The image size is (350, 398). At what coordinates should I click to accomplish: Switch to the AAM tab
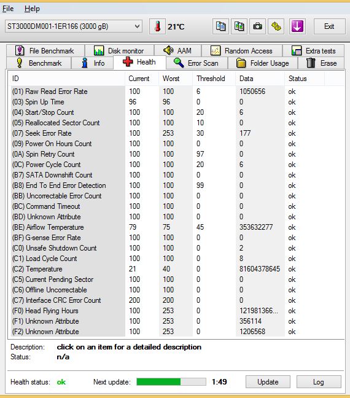coord(177,50)
